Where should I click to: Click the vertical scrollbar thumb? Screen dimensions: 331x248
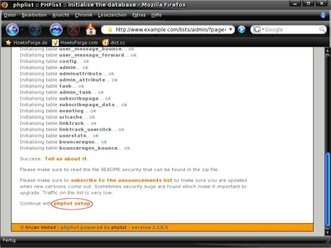[x=327, y=190]
